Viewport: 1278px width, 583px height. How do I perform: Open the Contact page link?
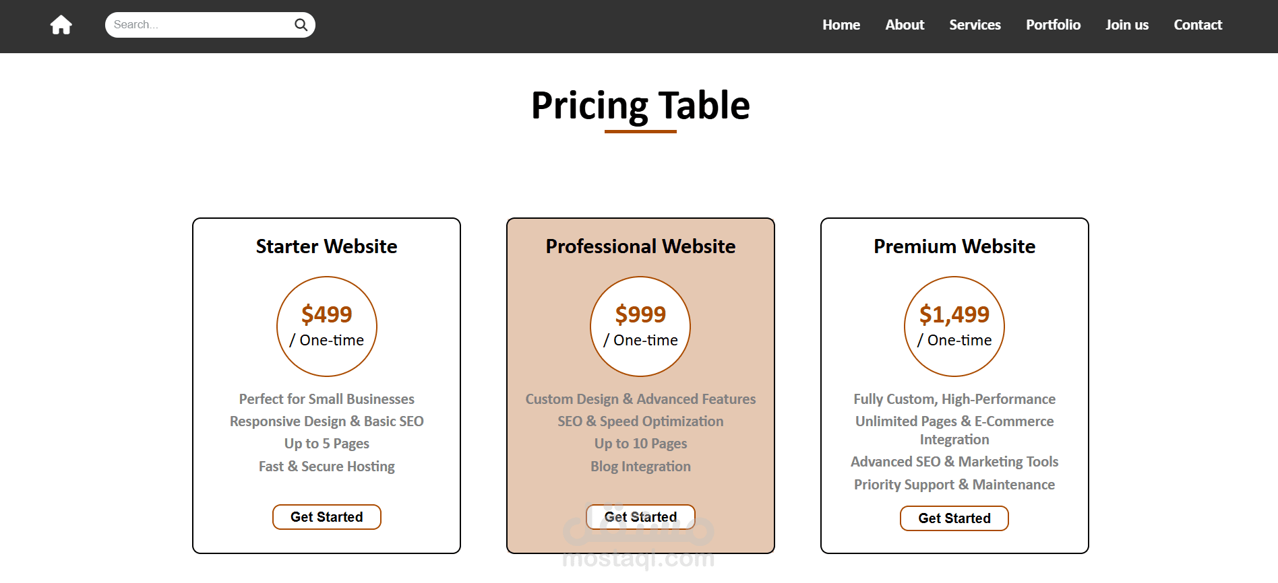coord(1197,25)
